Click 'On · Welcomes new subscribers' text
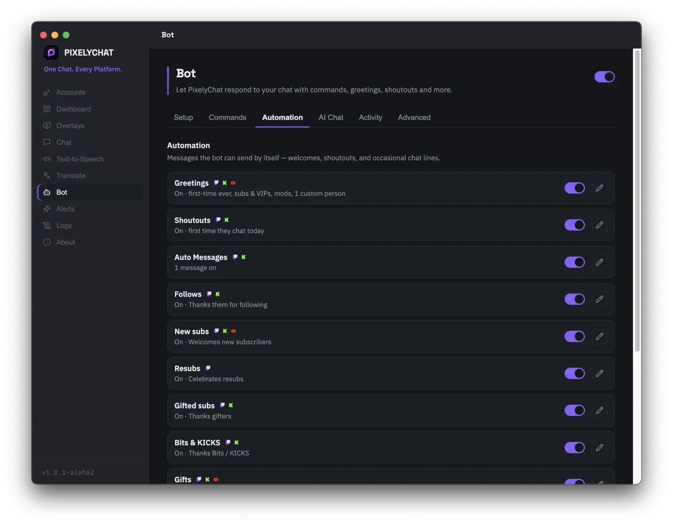673x526 pixels. (223, 342)
